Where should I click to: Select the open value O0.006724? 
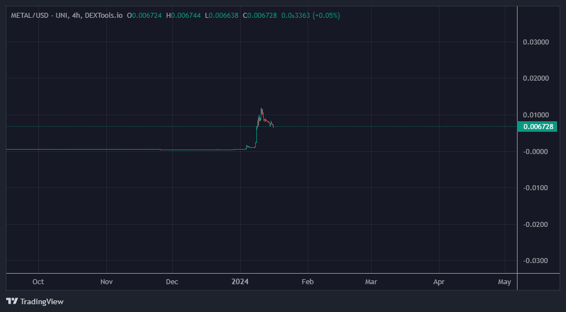[x=144, y=16]
